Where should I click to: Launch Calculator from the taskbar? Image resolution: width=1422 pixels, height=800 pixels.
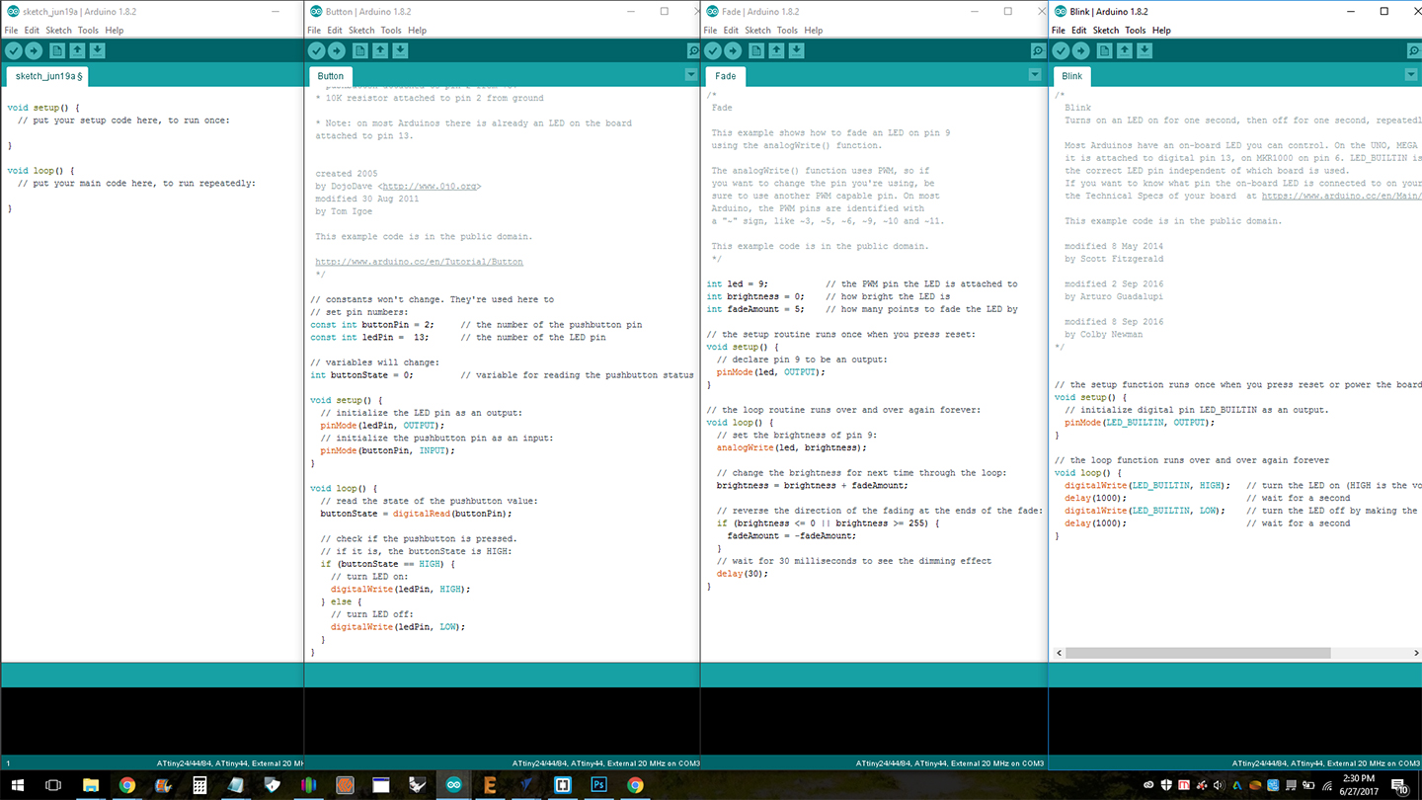(199, 785)
